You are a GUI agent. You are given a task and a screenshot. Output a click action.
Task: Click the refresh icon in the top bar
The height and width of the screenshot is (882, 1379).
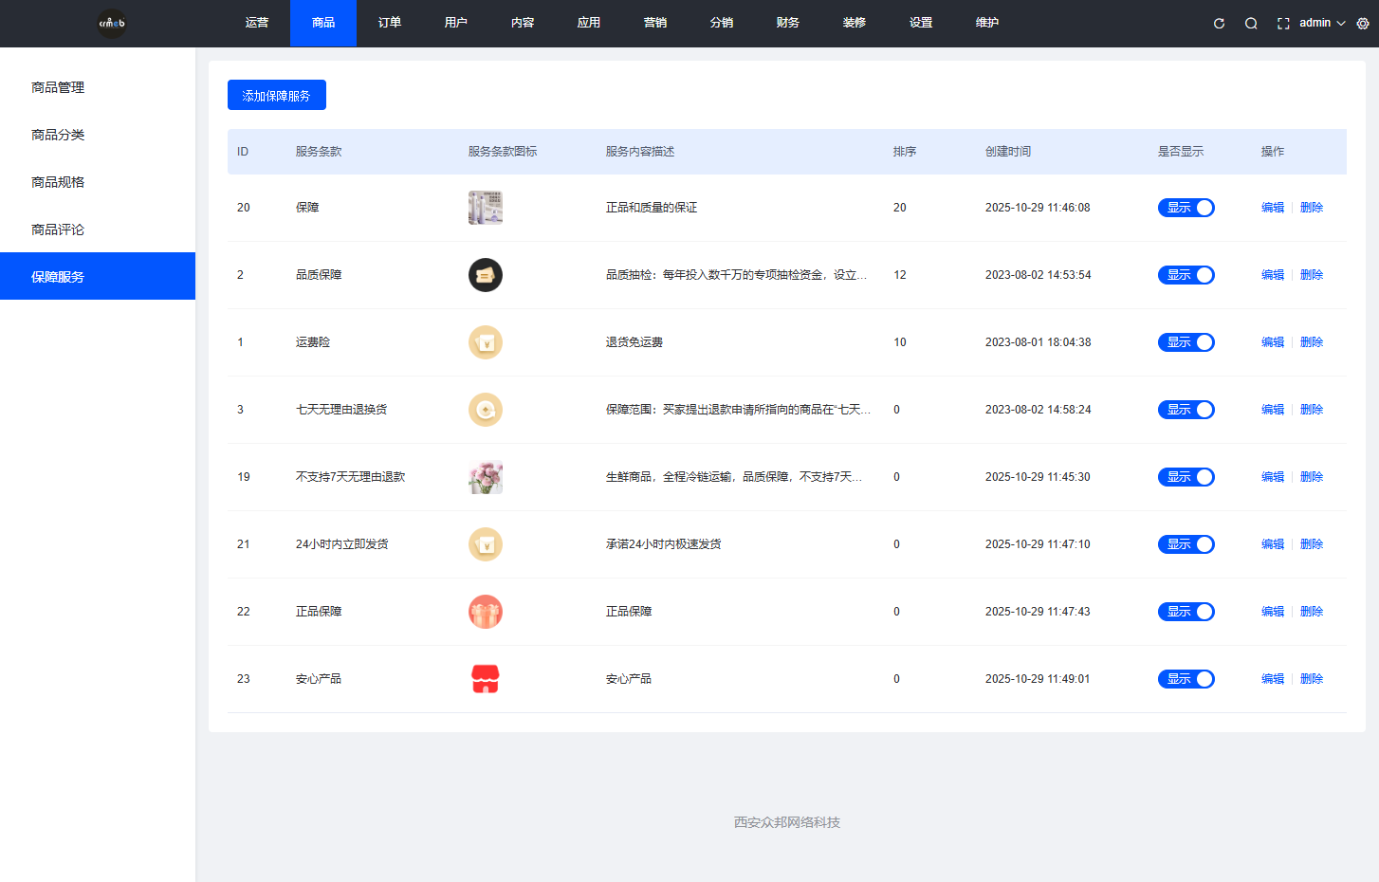(x=1218, y=23)
